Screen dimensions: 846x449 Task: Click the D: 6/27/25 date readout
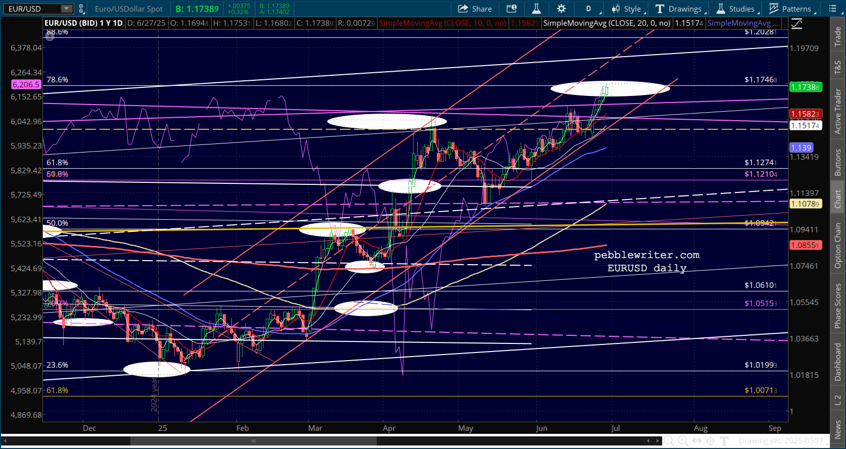click(x=147, y=23)
